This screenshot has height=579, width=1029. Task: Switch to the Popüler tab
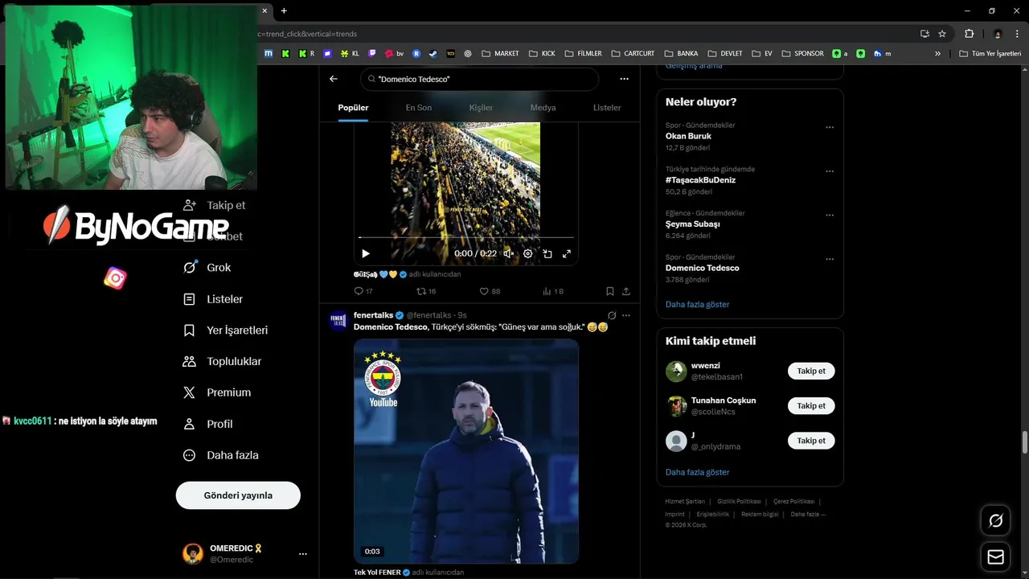(x=353, y=108)
